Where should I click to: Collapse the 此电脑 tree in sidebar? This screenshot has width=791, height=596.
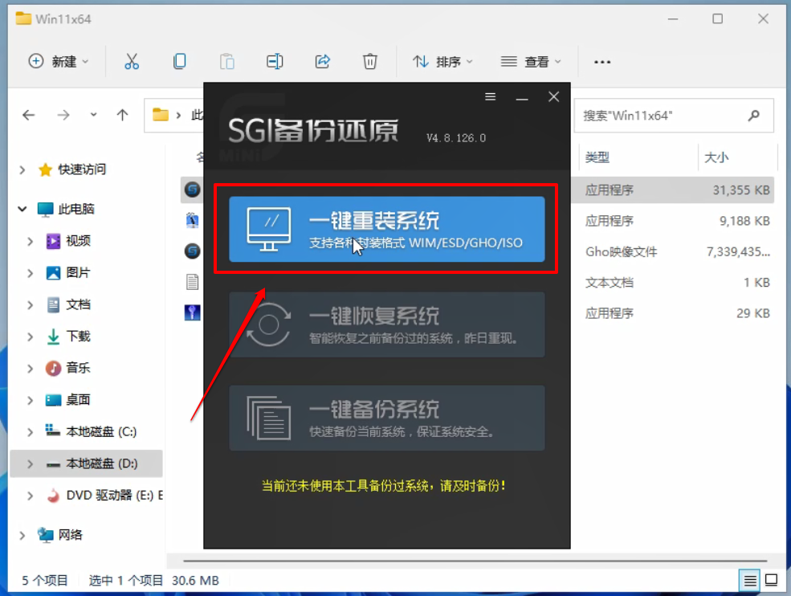point(22,208)
